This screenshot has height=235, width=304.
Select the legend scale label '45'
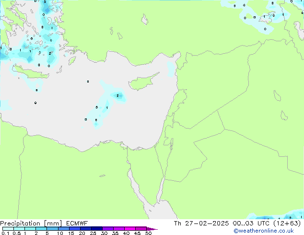tap(137, 233)
